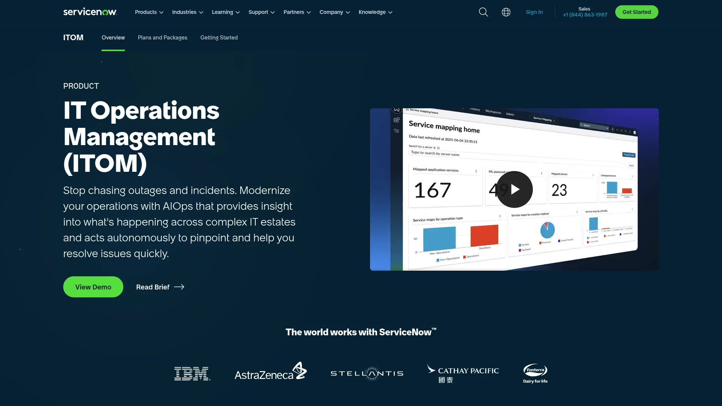Expand the Partners menu
722x406 pixels.
[x=297, y=12]
